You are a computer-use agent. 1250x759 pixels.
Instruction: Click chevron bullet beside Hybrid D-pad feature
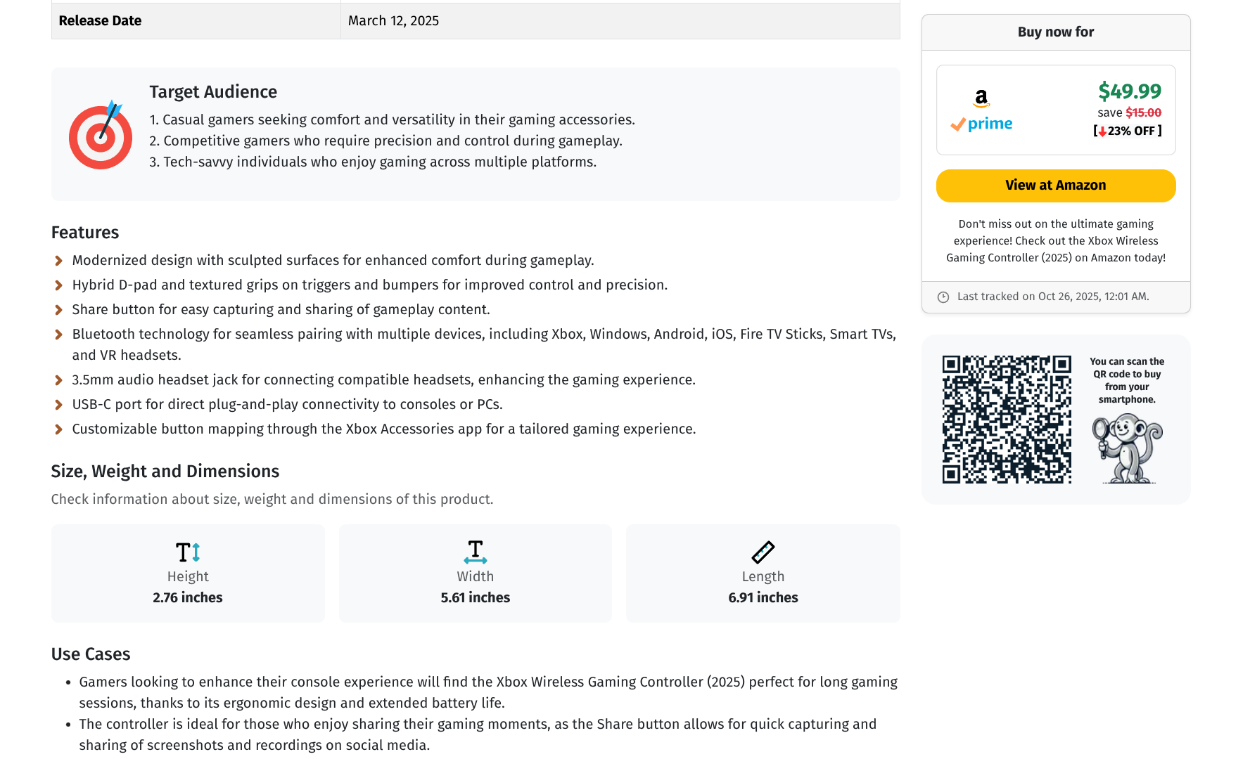pyautogui.click(x=59, y=285)
